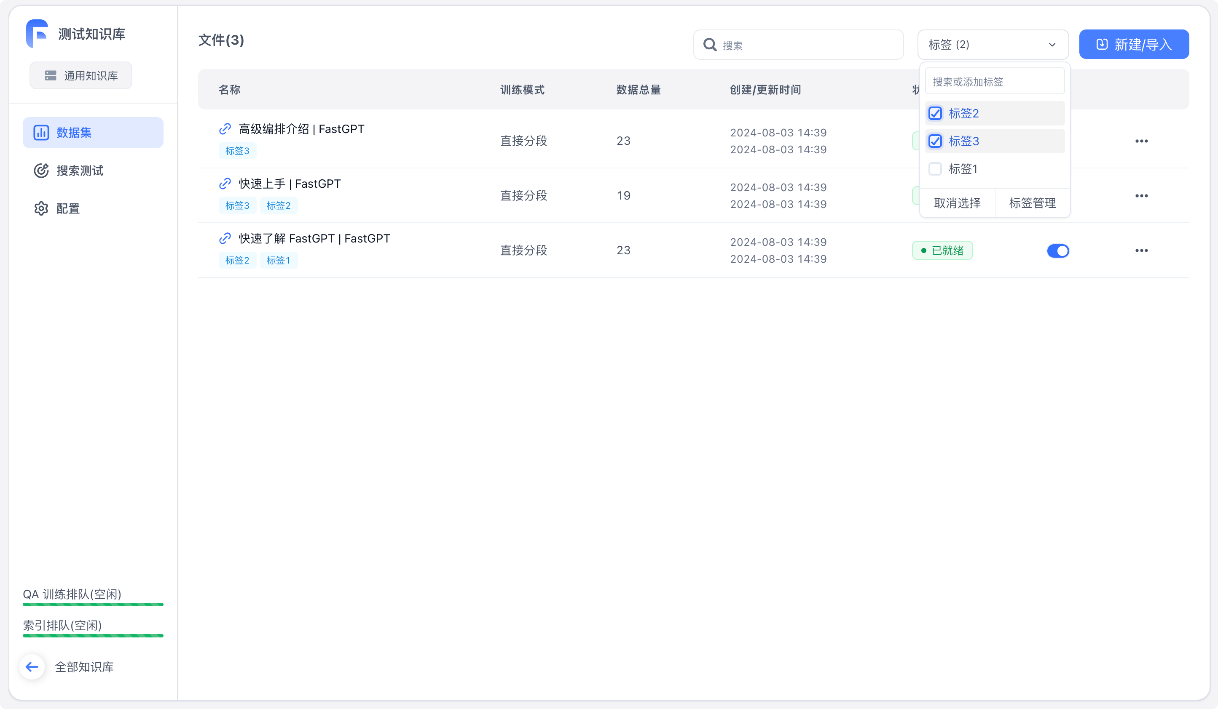This screenshot has width=1218, height=709.
Task: Open more options for 高级编排介绍 row
Action: pyautogui.click(x=1141, y=141)
